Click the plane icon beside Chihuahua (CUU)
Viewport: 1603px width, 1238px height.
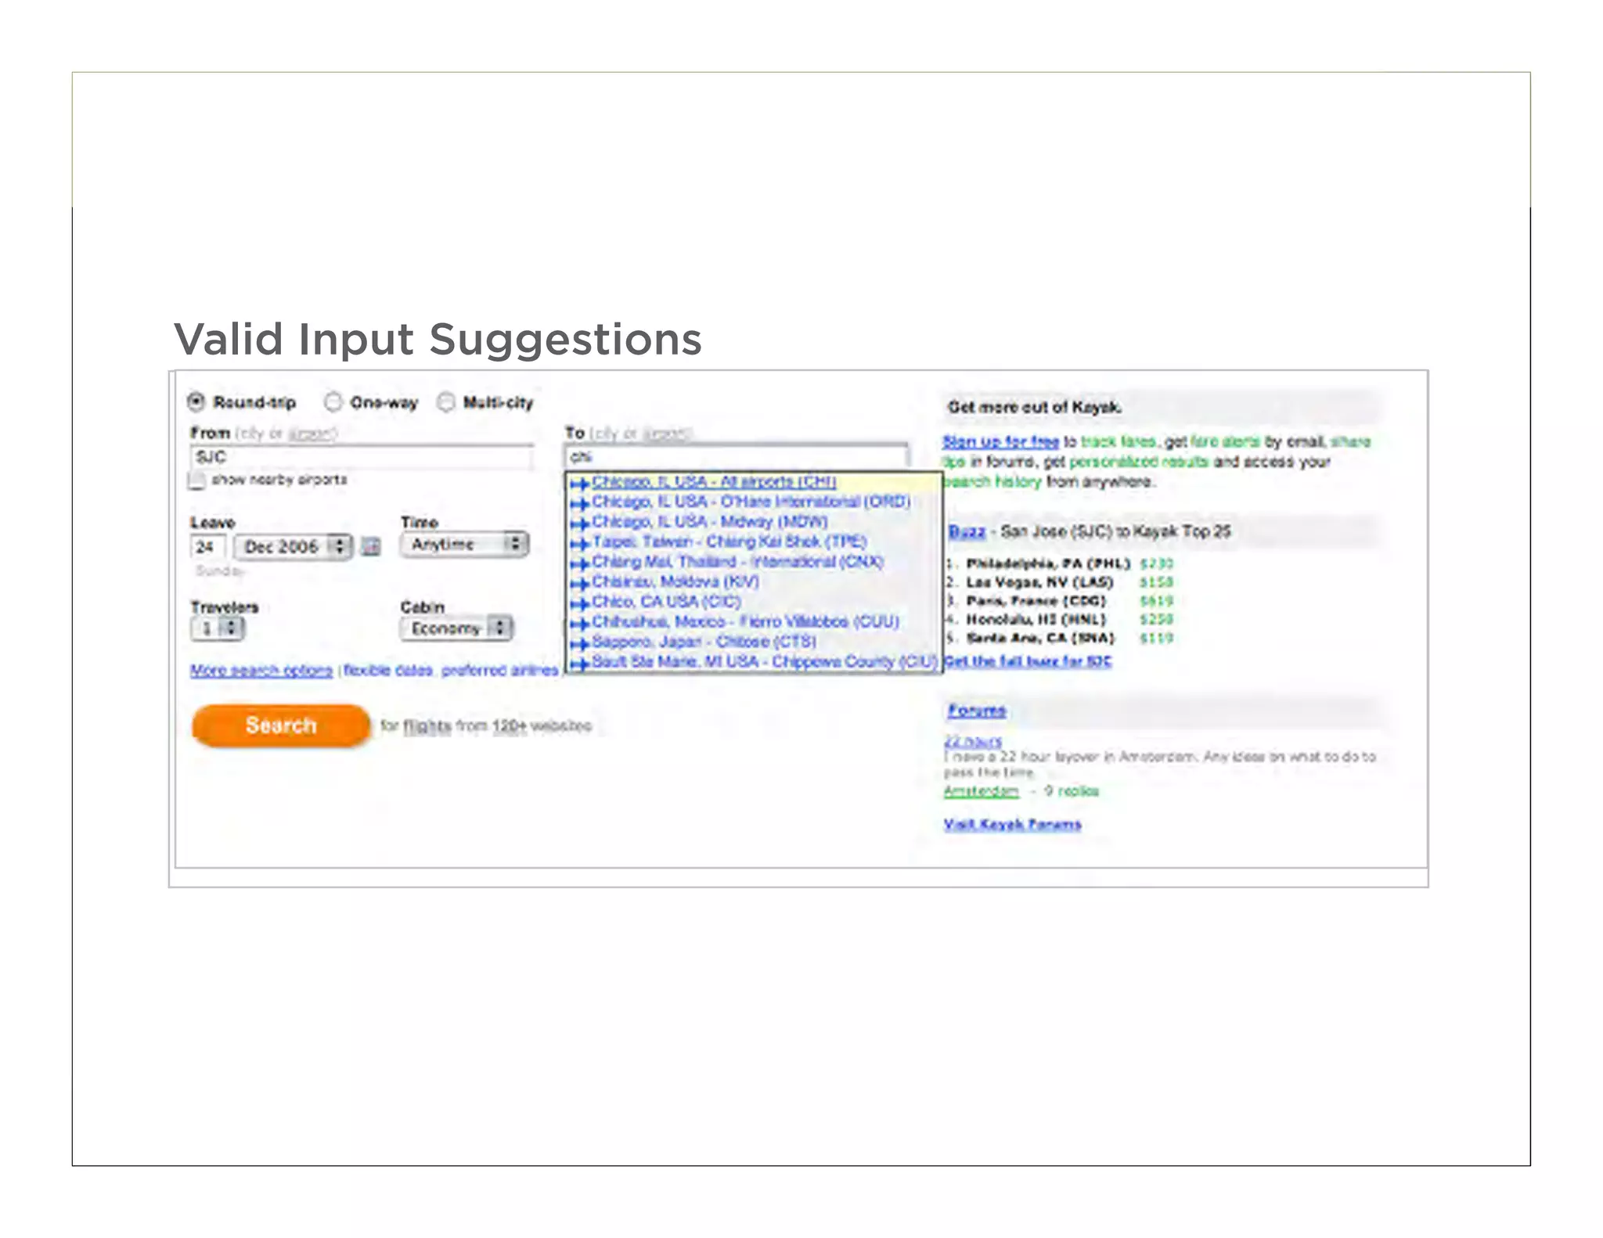click(579, 624)
